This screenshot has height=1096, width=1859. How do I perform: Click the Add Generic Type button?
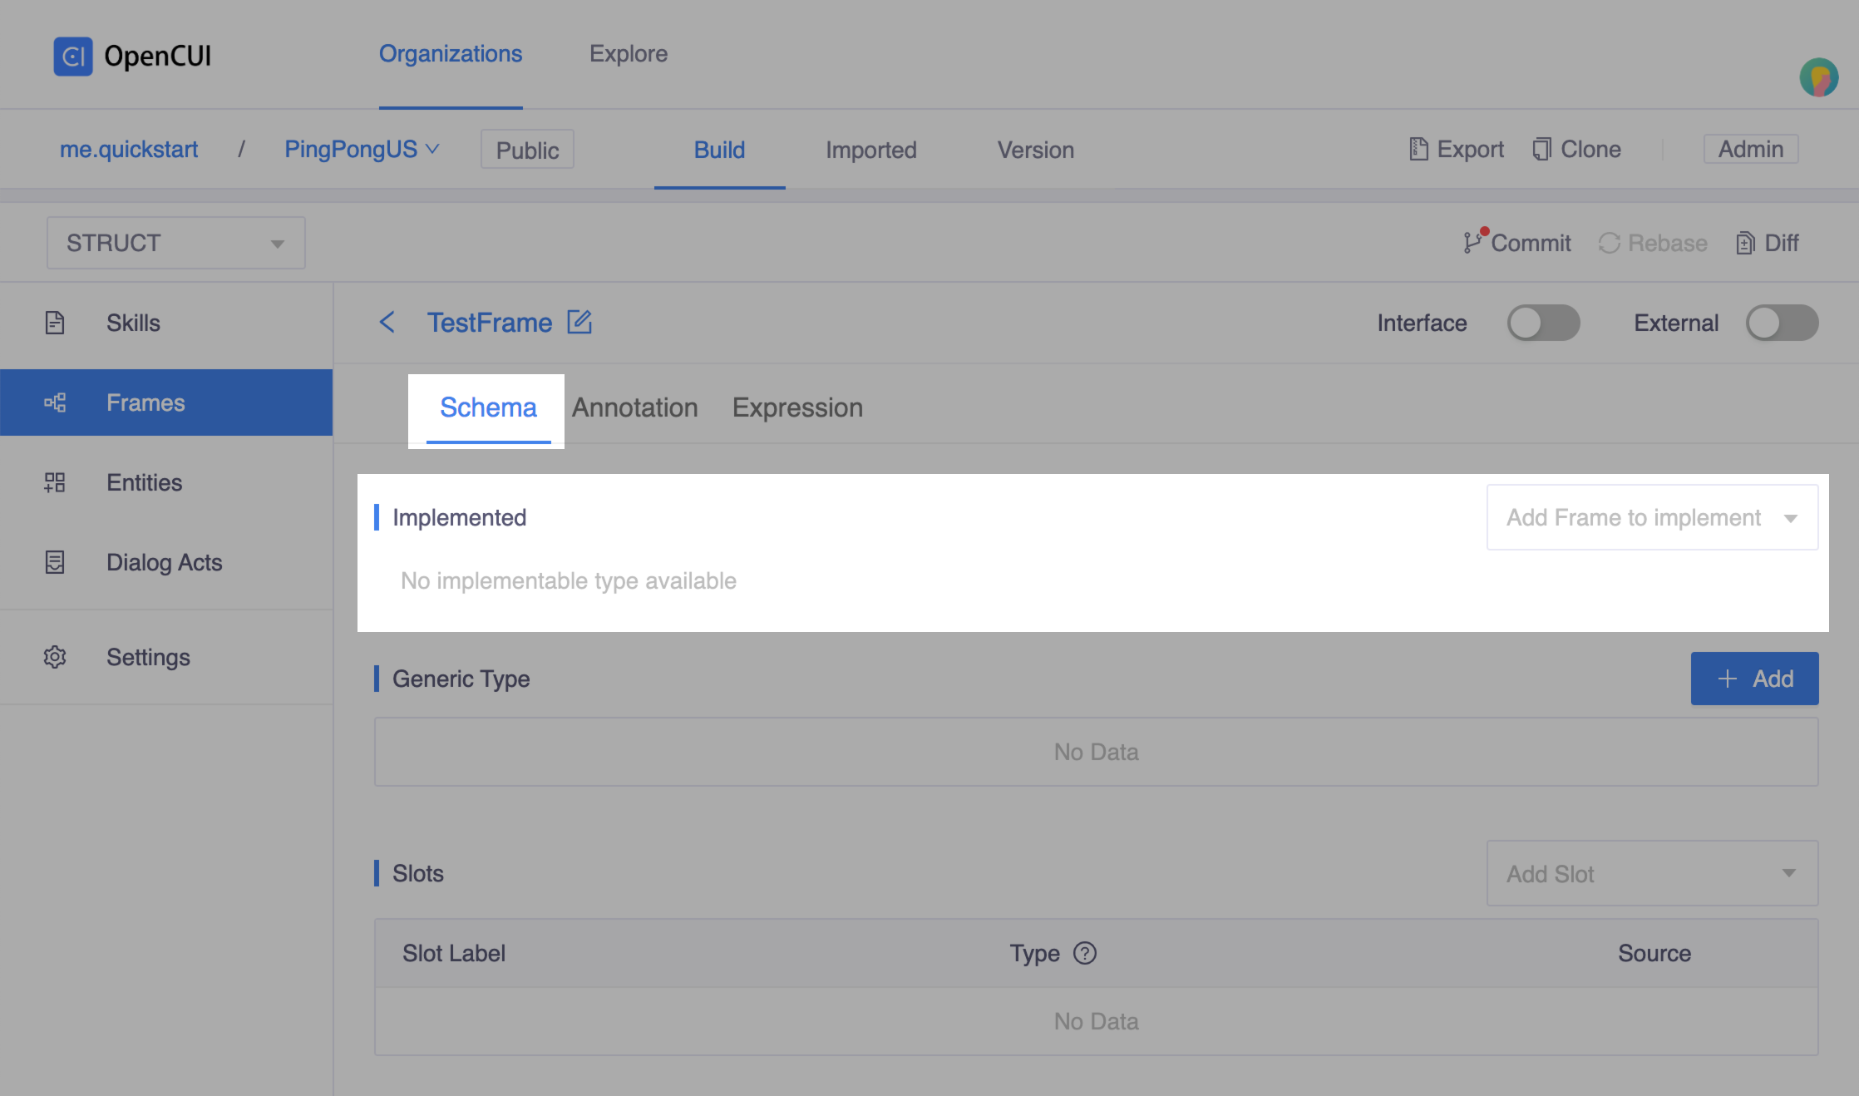click(1754, 679)
